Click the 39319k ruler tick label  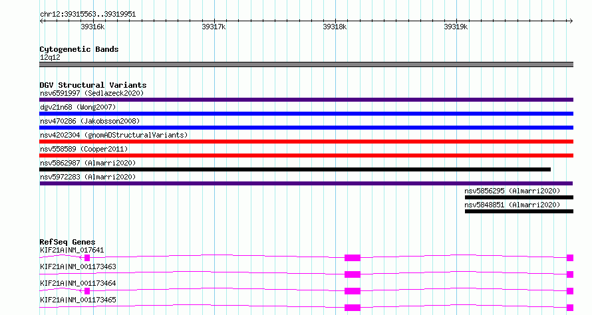coord(456,27)
